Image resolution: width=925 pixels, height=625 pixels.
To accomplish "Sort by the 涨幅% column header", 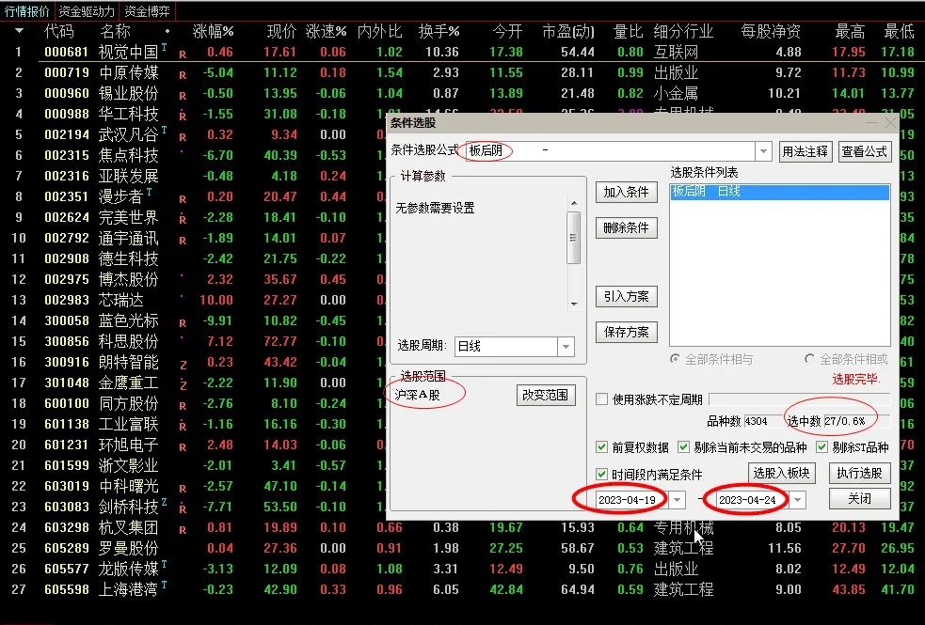I will tap(213, 31).
